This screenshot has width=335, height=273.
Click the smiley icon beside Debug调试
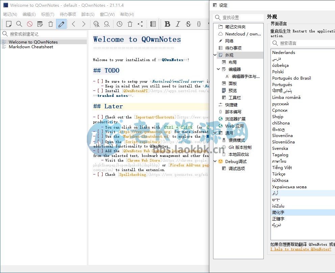(x=221, y=161)
